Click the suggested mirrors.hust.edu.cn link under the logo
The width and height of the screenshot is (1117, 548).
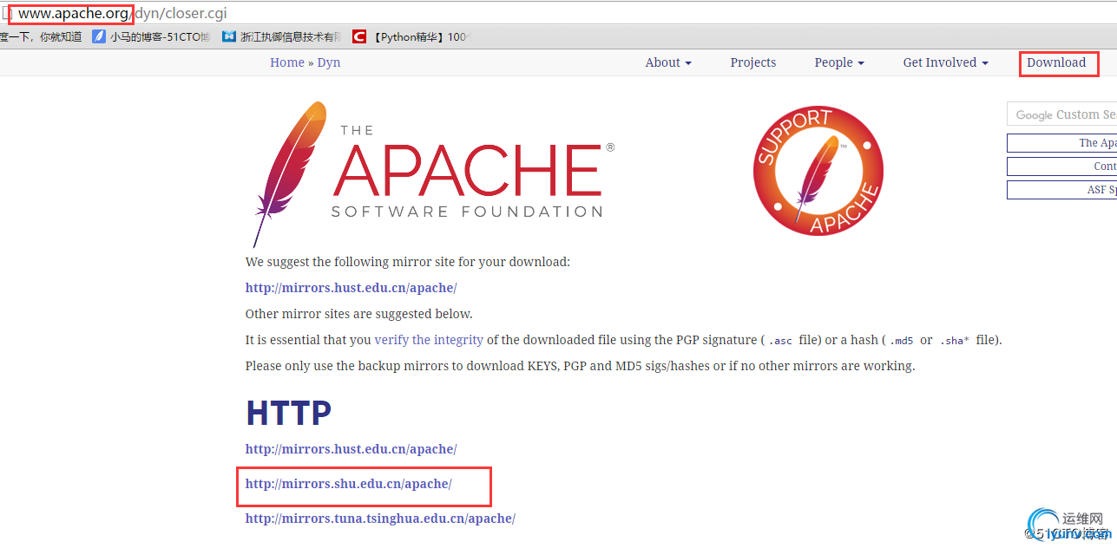(x=351, y=288)
